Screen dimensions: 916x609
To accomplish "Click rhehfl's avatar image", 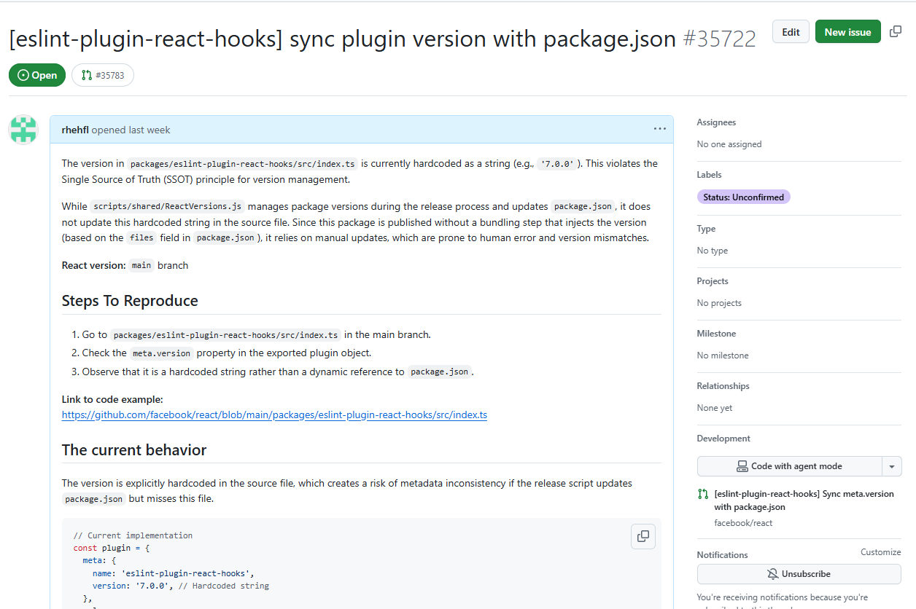I will point(23,130).
